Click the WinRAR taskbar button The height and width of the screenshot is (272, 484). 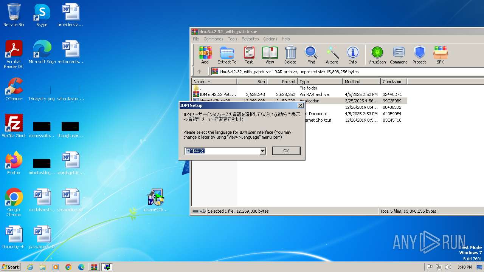[94, 267]
